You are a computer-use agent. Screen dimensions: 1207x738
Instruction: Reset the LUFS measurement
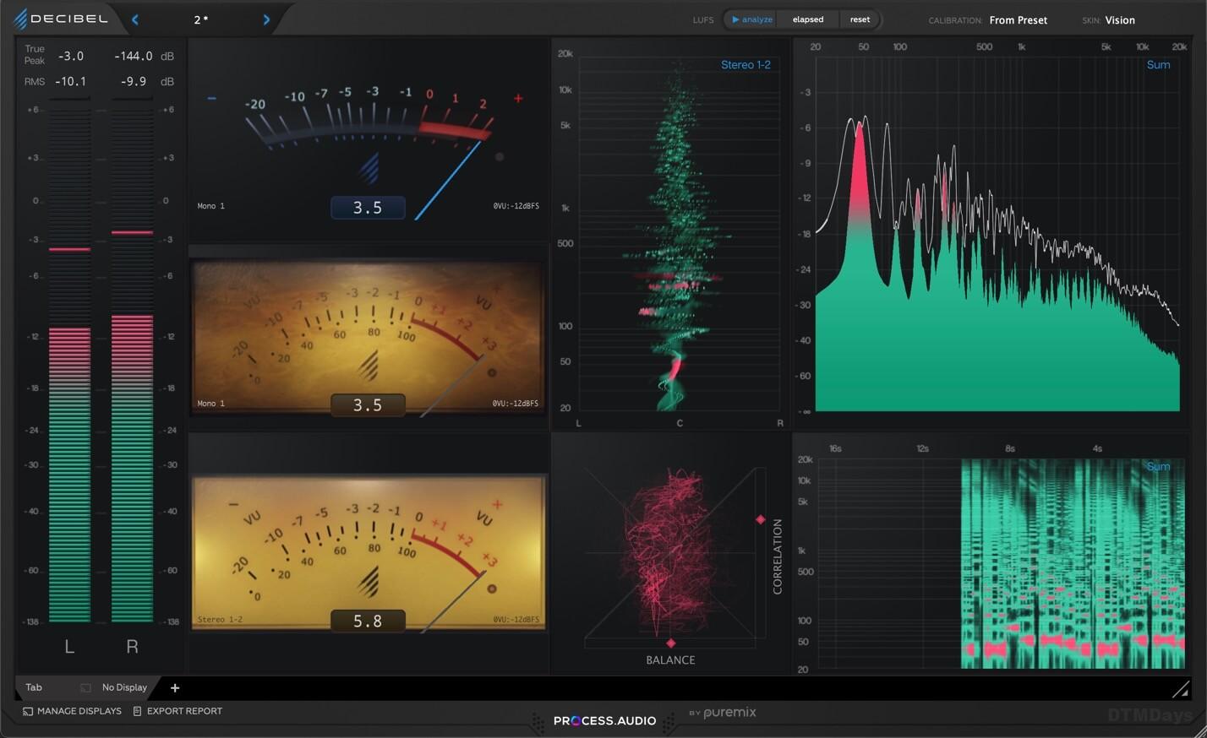860,19
